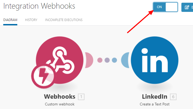Open the Webhooks module circle icon
This screenshot has width=193, height=109.
click(x=59, y=60)
